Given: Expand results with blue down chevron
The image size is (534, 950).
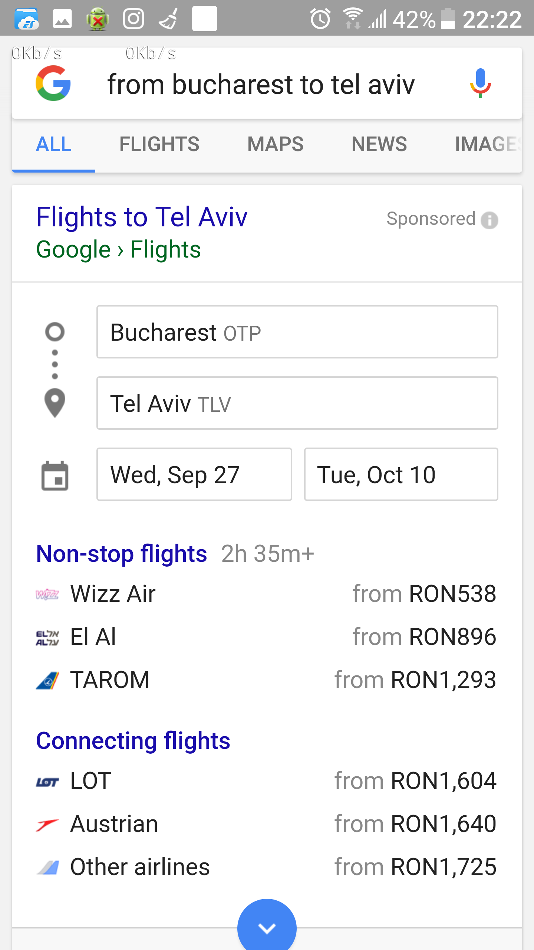Looking at the screenshot, I should pos(267,927).
